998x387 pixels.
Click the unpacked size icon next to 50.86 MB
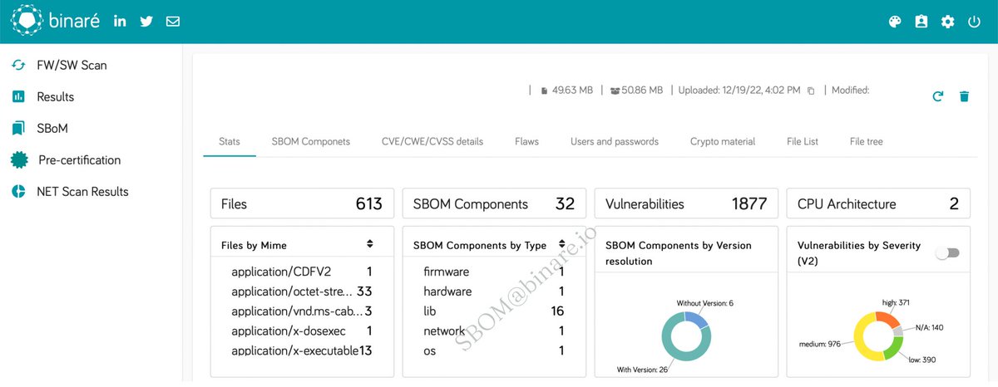615,91
